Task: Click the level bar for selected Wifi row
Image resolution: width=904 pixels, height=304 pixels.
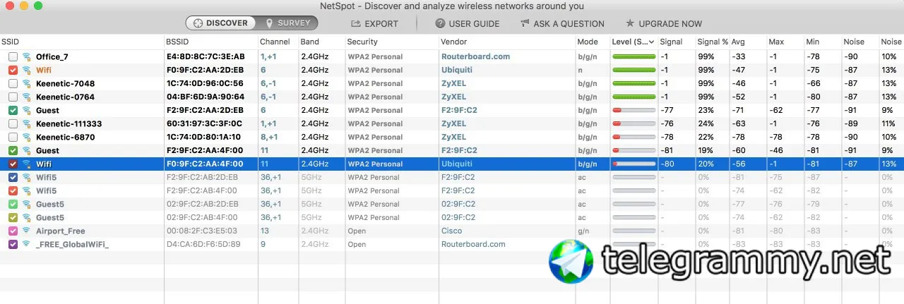Action: [634, 164]
